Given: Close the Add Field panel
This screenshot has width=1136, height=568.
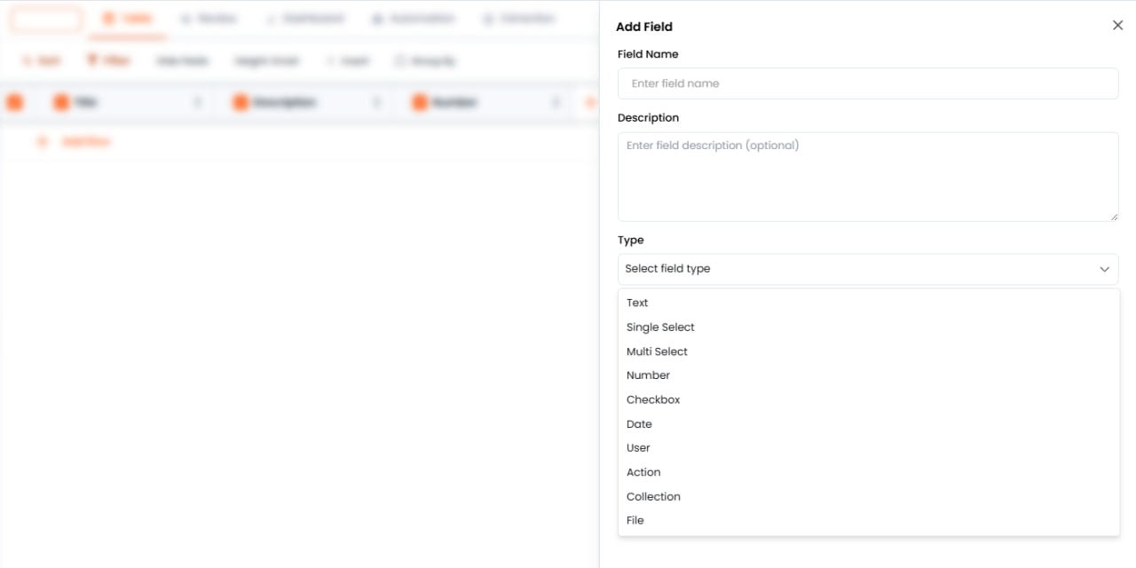Looking at the screenshot, I should point(1117,25).
